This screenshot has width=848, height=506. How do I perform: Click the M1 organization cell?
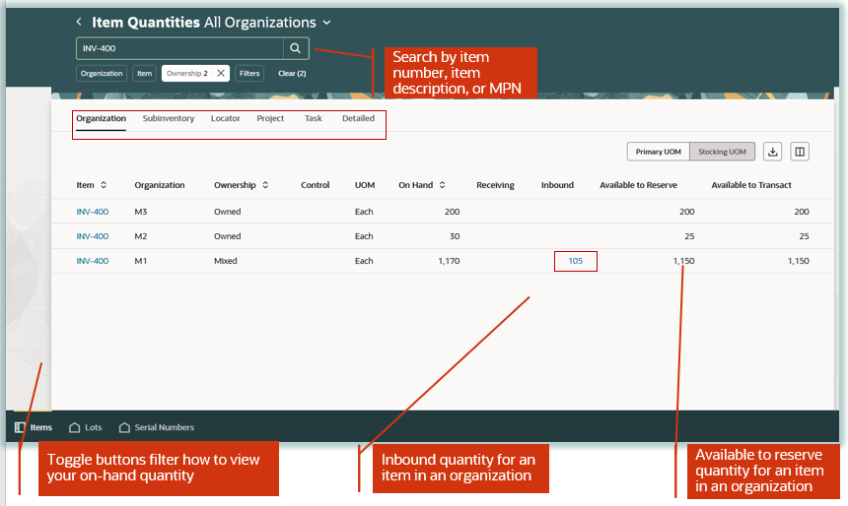point(141,261)
